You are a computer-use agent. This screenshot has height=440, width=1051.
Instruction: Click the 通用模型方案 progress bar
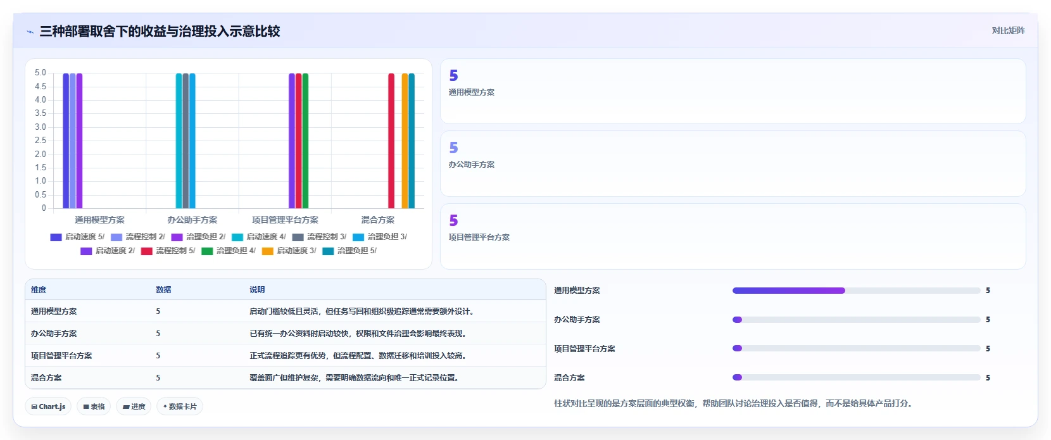pyautogui.click(x=856, y=291)
